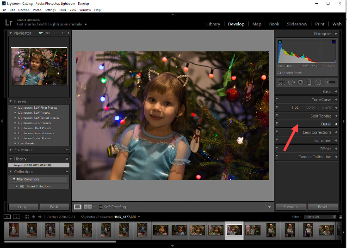This screenshot has height=248, width=347.
Task: Switch to the Slideshow module
Action: [297, 24]
